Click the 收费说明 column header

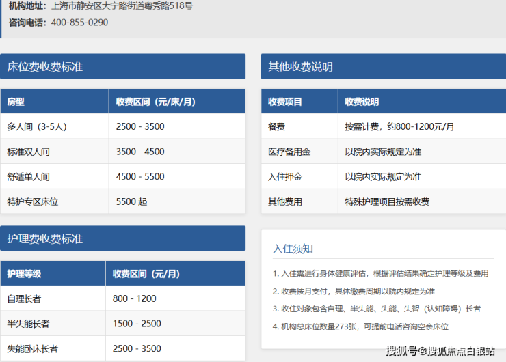(422, 102)
